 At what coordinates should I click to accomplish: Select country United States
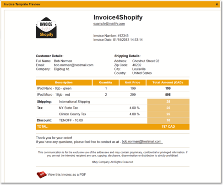pos(142,73)
